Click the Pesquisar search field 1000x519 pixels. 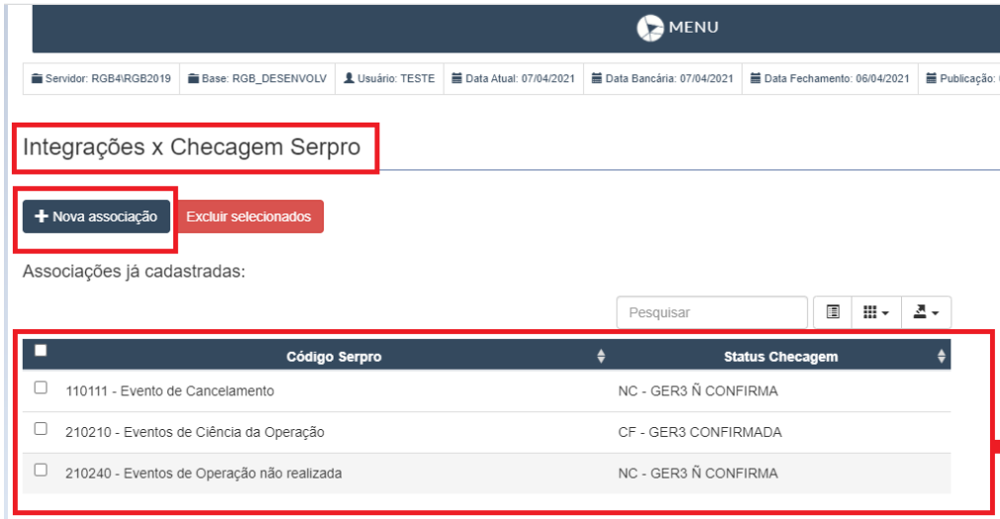pos(712,312)
